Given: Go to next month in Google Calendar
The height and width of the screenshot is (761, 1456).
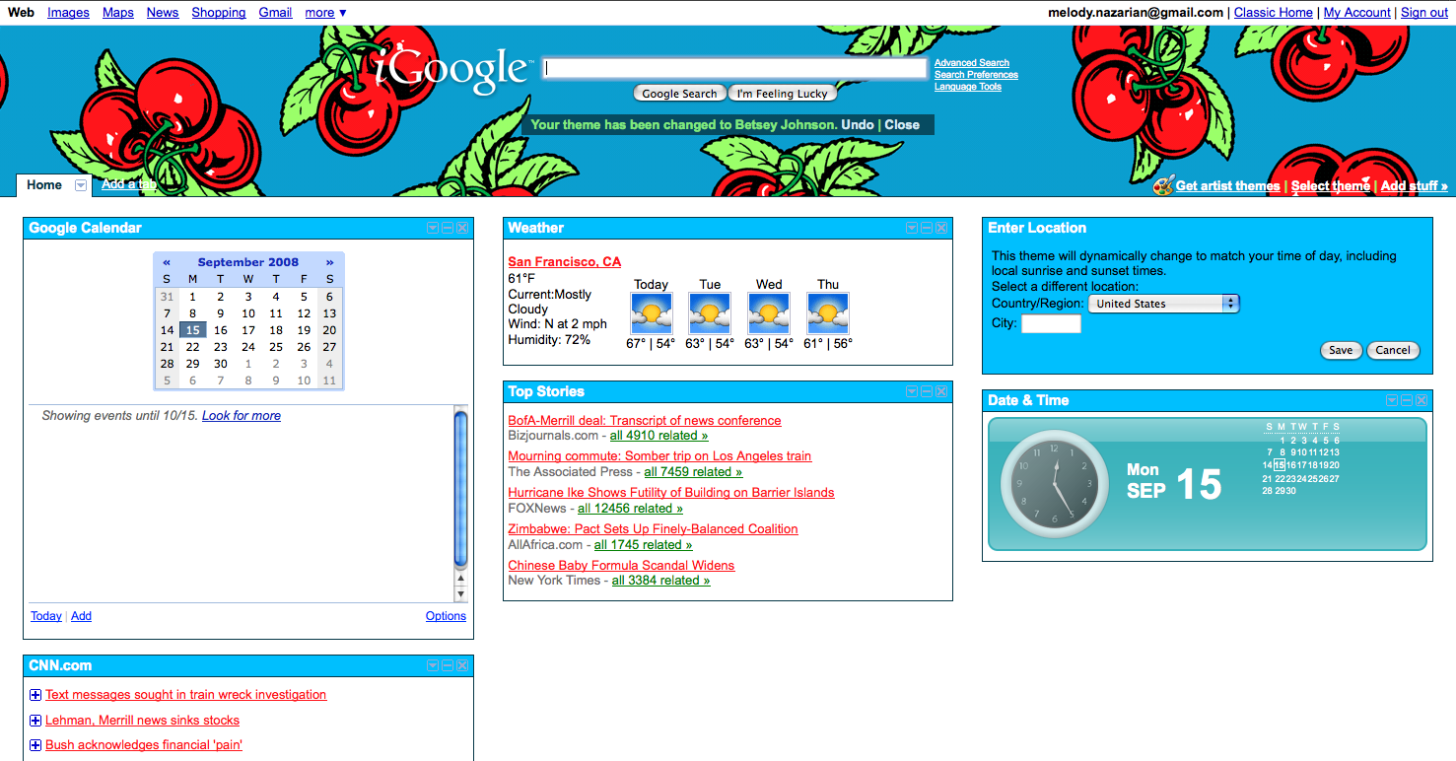Looking at the screenshot, I should click(x=329, y=262).
